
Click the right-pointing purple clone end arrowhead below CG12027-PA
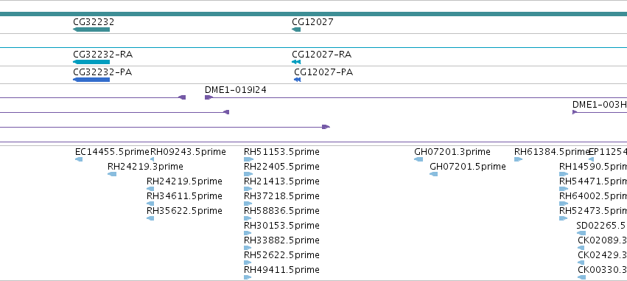click(326, 127)
